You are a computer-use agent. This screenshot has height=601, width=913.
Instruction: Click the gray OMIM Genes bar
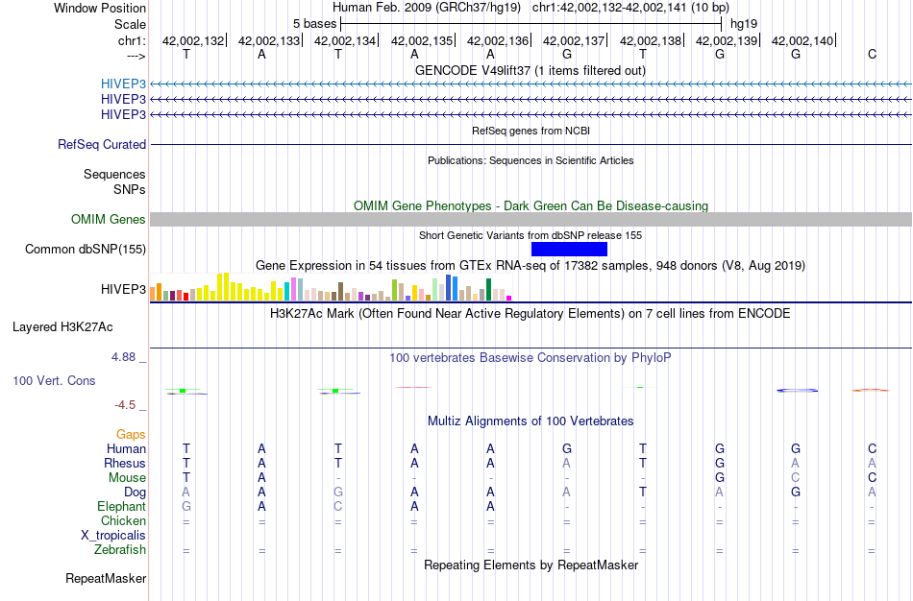click(531, 219)
